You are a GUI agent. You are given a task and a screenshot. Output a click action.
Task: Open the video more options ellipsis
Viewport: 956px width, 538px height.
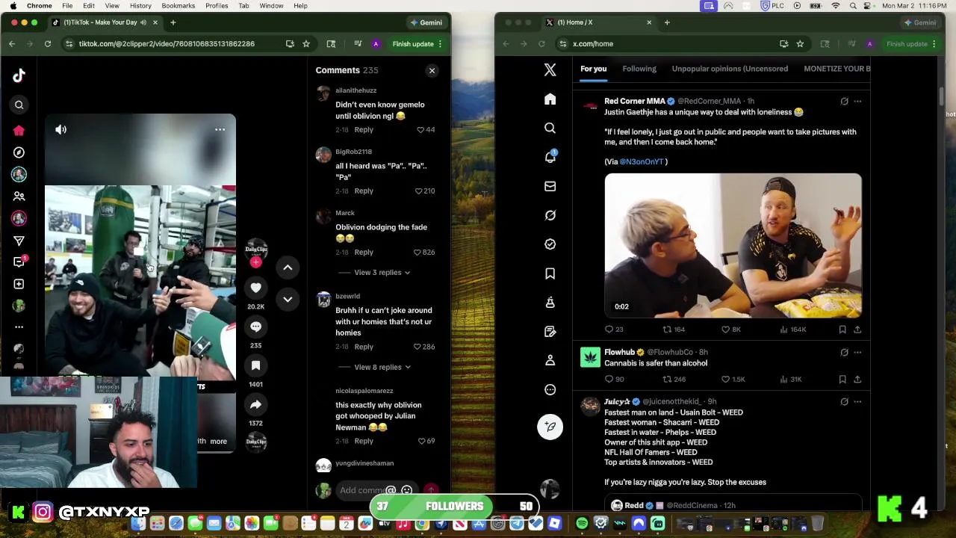click(220, 129)
